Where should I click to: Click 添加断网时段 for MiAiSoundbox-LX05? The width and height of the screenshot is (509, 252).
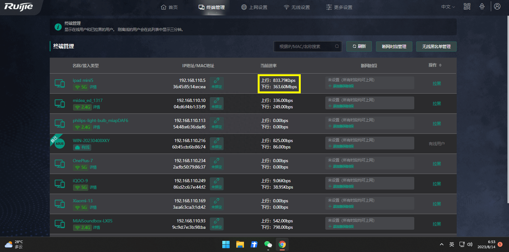tap(341, 227)
